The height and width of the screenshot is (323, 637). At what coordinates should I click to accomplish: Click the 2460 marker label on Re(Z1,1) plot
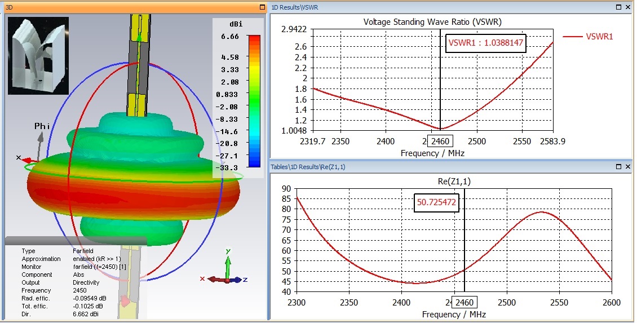[x=465, y=302]
